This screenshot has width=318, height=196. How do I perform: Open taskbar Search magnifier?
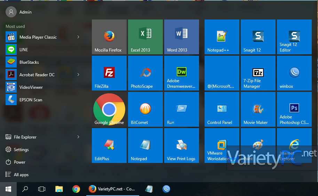[25, 189]
